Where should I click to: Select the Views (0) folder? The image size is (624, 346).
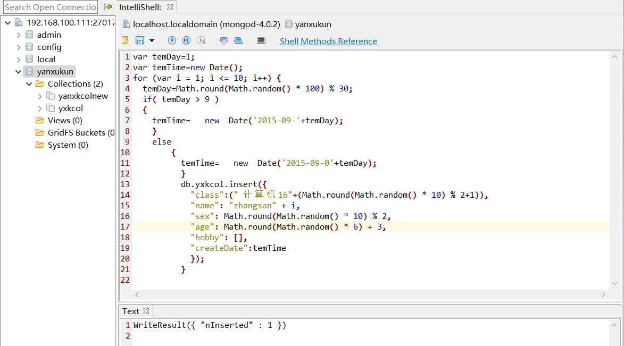[65, 121]
